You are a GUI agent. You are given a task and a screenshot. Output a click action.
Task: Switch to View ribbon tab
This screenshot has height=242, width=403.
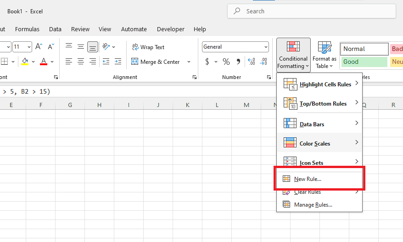click(x=105, y=29)
